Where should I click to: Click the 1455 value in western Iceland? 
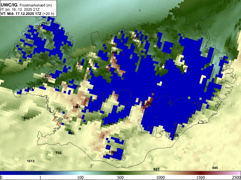tap(77, 107)
